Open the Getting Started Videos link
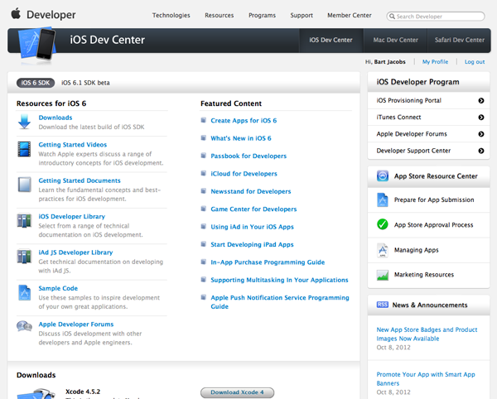The height and width of the screenshot is (399, 497). [x=73, y=145]
